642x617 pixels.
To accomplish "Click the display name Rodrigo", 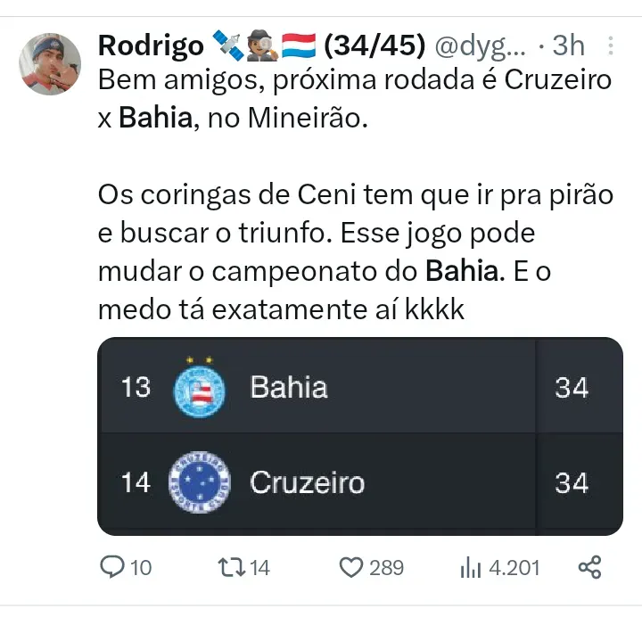I will coord(150,44).
